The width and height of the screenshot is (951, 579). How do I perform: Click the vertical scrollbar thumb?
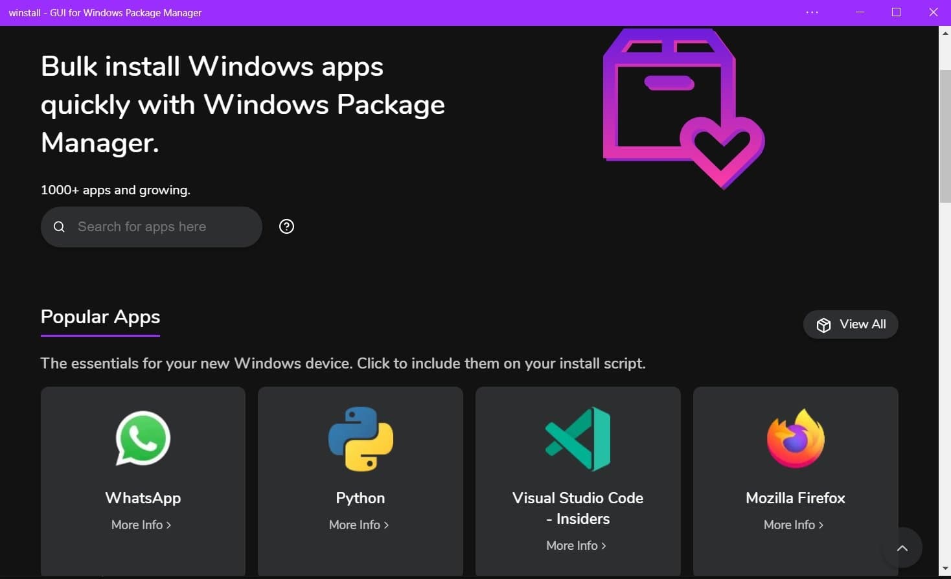(945, 136)
